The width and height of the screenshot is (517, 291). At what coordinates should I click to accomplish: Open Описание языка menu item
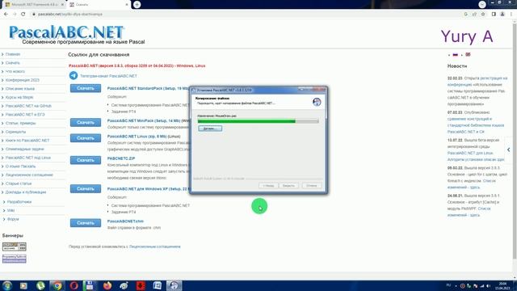pyautogui.click(x=19, y=88)
